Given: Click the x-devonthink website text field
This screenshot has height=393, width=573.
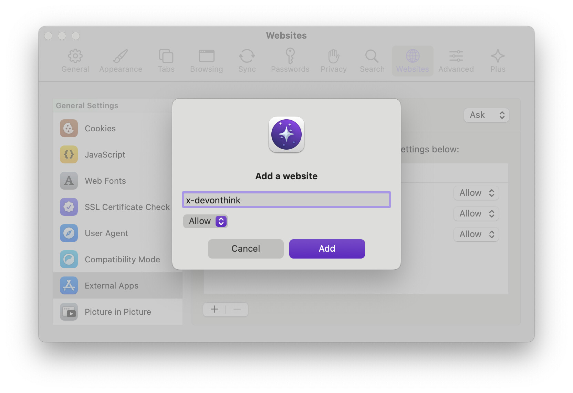Looking at the screenshot, I should [286, 200].
